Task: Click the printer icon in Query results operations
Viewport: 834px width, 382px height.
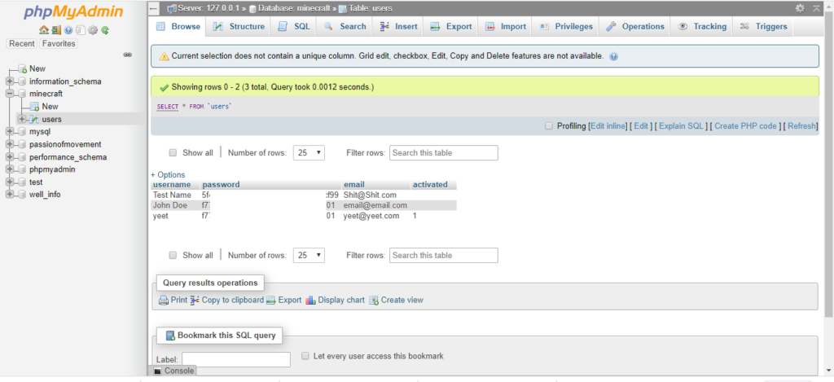Action: click(164, 300)
